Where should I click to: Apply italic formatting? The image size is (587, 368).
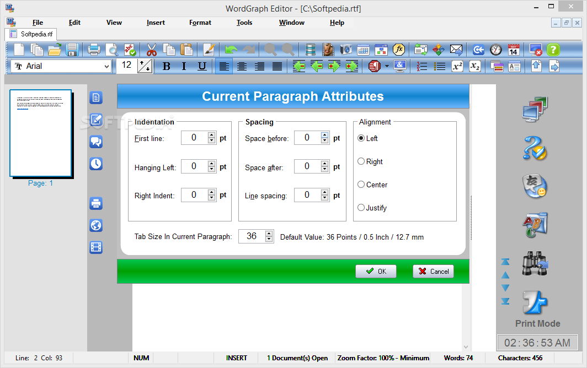(x=184, y=67)
